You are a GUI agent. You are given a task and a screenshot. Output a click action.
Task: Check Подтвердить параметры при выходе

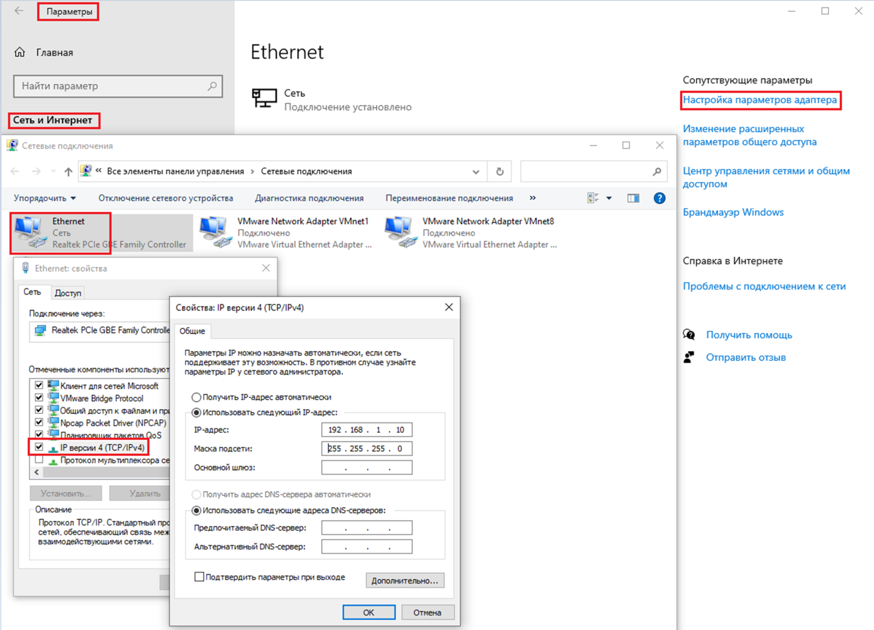pos(199,577)
